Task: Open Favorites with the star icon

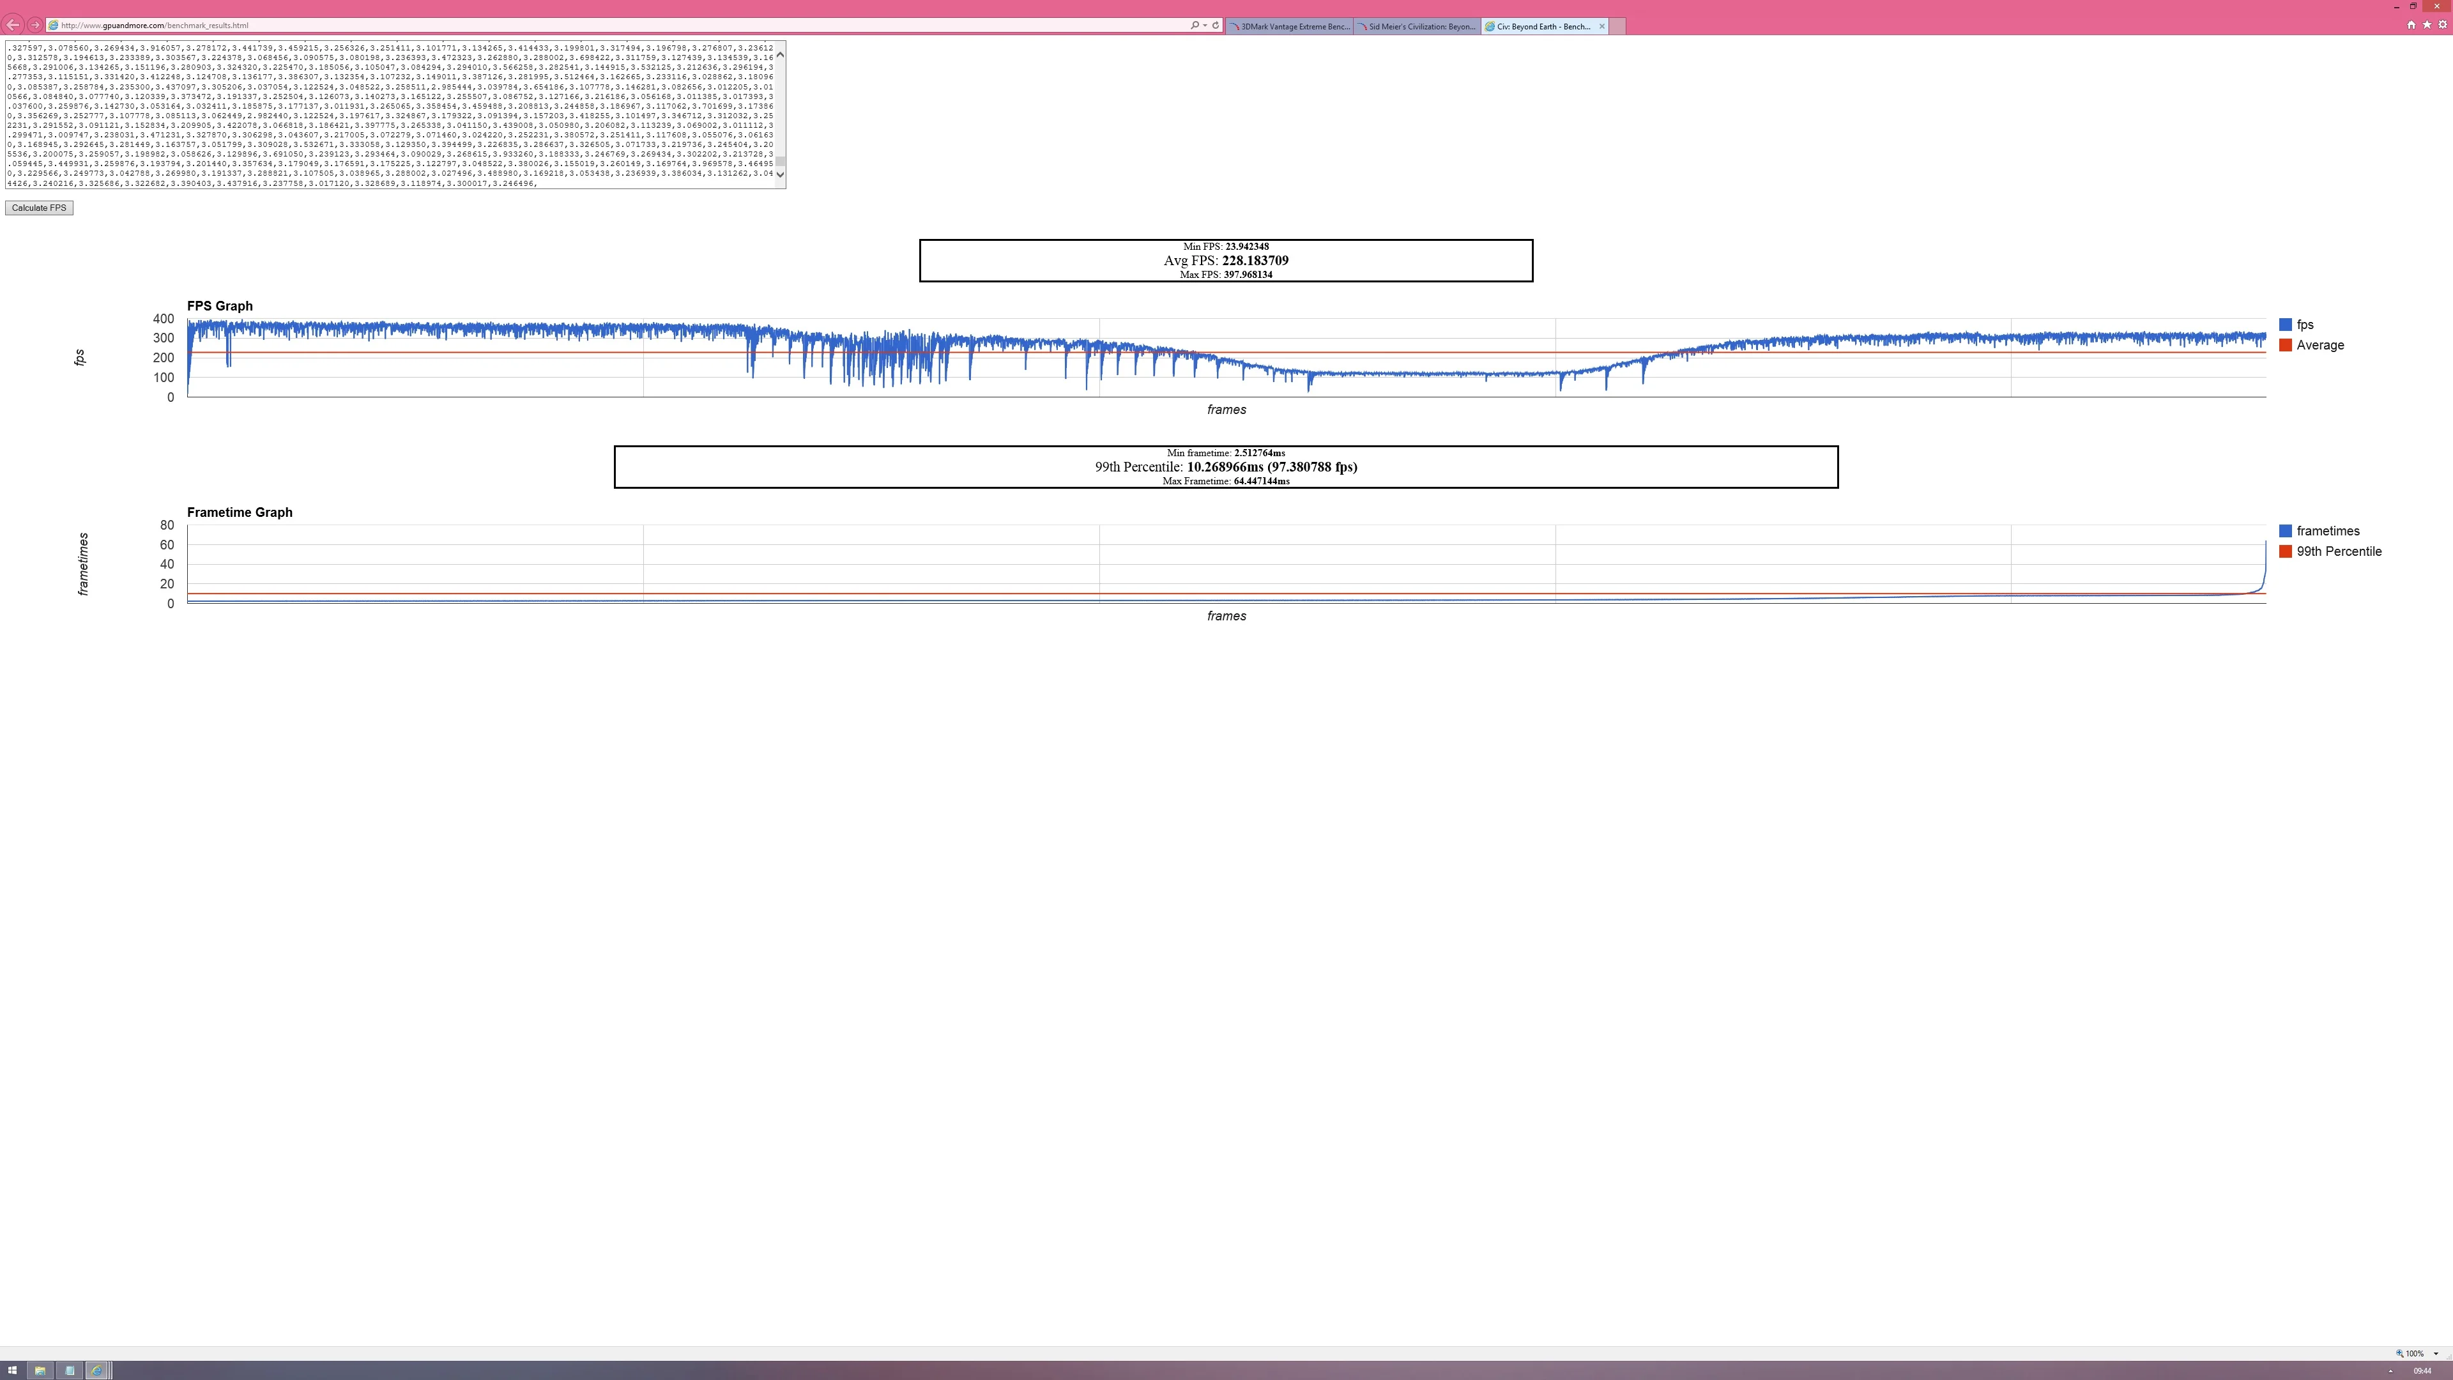Action: coord(2426,25)
